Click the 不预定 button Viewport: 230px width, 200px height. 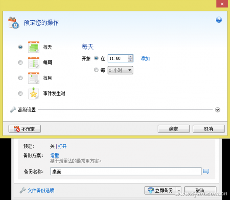click(x=25, y=129)
